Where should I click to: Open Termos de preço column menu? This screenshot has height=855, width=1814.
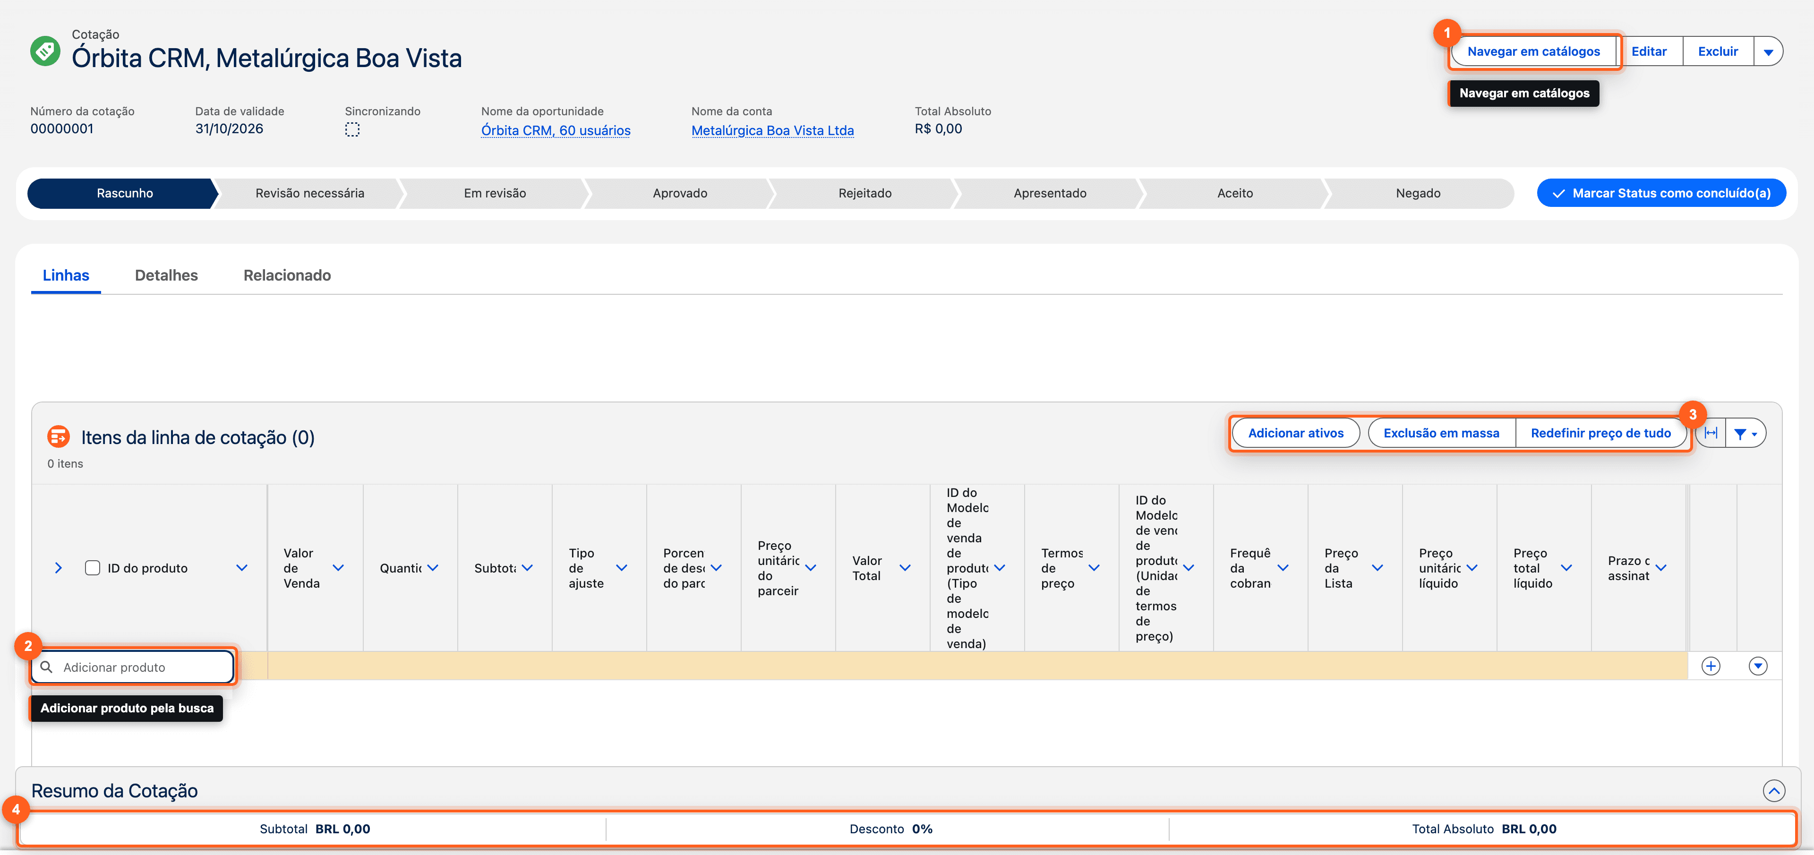click(1094, 568)
